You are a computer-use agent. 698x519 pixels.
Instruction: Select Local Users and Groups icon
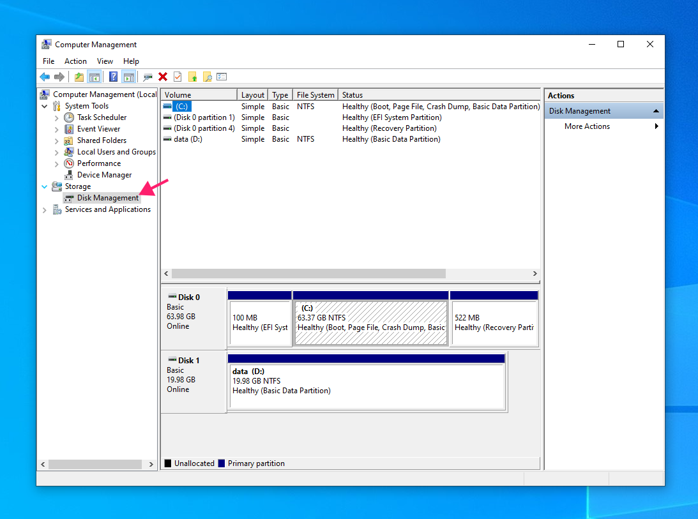(x=69, y=152)
